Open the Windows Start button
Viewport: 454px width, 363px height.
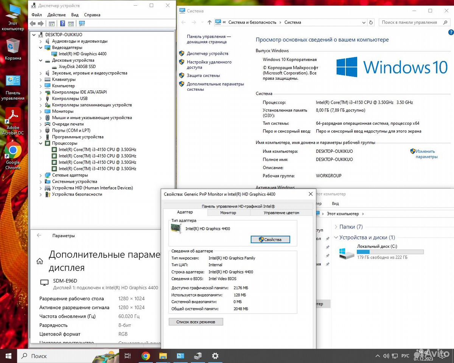(x=9, y=356)
